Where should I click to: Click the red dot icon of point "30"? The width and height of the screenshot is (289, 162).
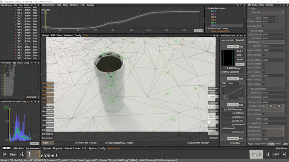(16, 10)
